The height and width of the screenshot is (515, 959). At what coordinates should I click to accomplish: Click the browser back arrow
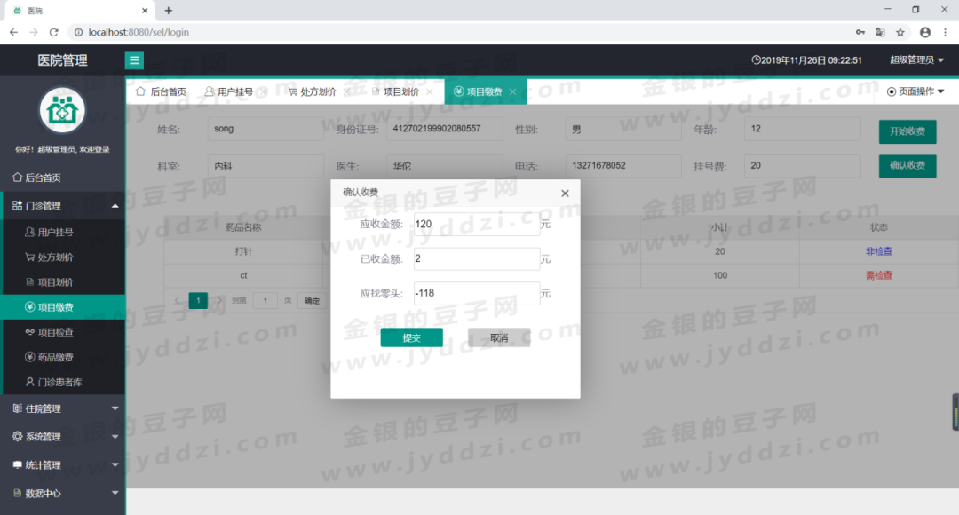13,32
